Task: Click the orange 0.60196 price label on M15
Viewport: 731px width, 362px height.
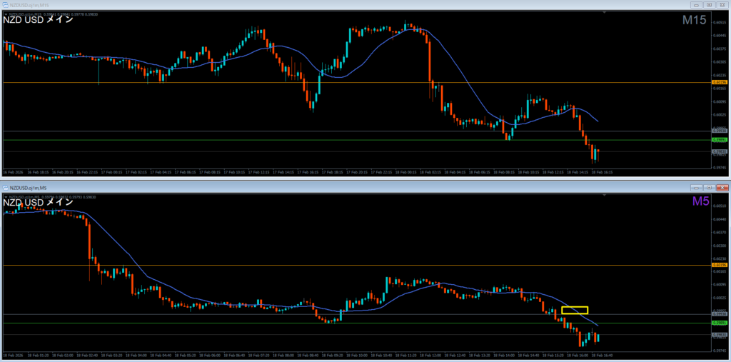Action: click(720, 83)
